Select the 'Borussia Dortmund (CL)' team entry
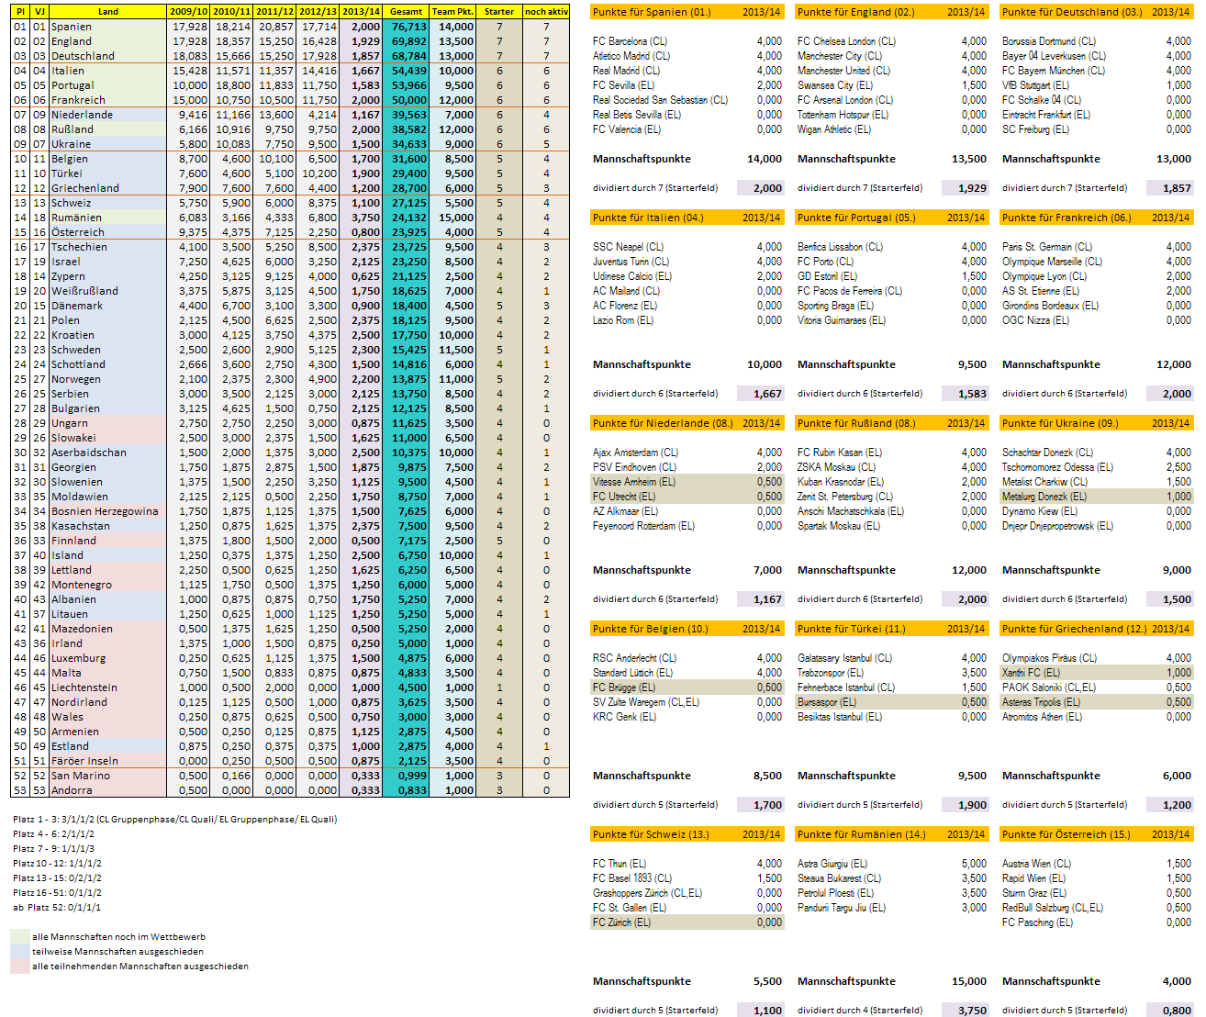Screen dimensions: 1206x1017 pyautogui.click(x=1049, y=41)
